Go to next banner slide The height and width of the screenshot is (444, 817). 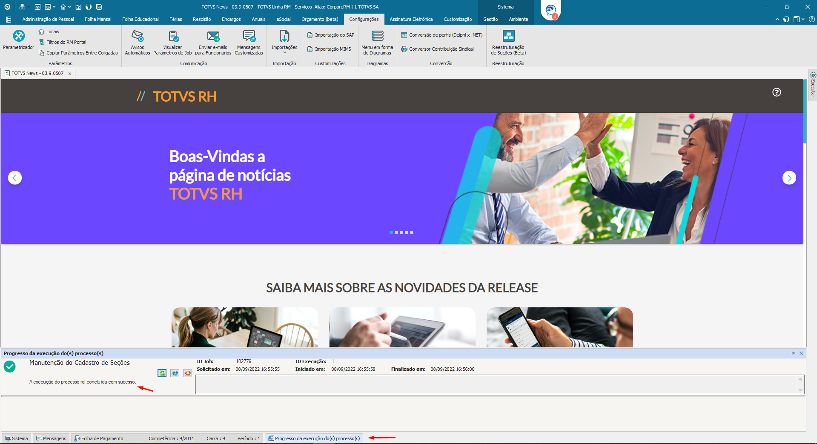(x=789, y=178)
